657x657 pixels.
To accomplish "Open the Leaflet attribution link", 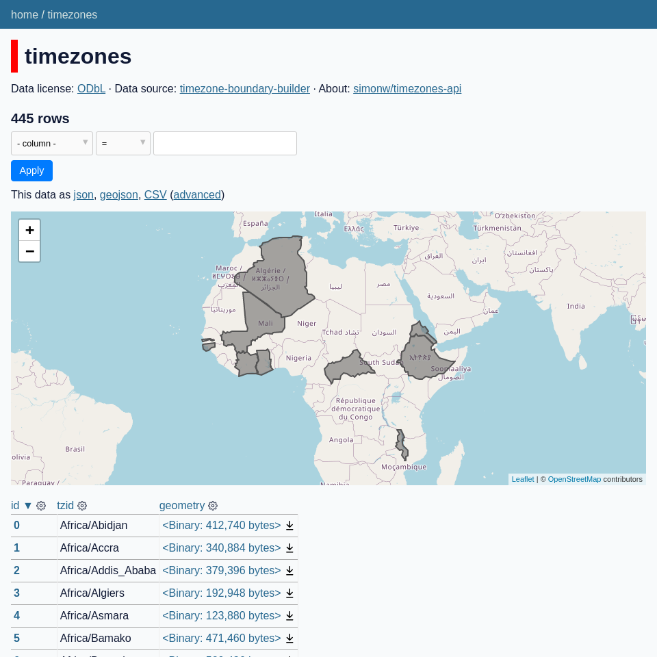I will point(522,479).
